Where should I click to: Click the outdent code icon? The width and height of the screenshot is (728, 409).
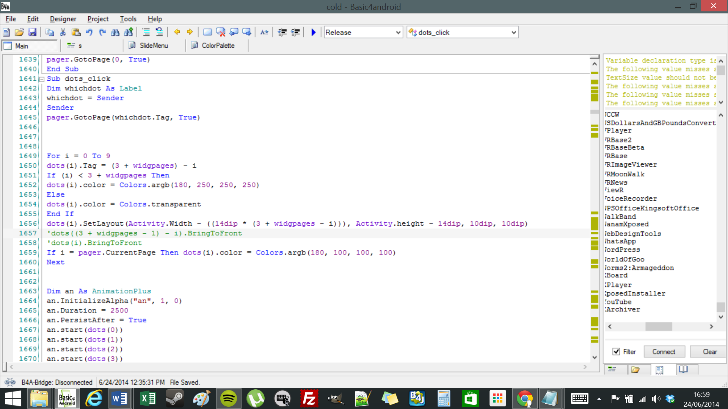282,32
